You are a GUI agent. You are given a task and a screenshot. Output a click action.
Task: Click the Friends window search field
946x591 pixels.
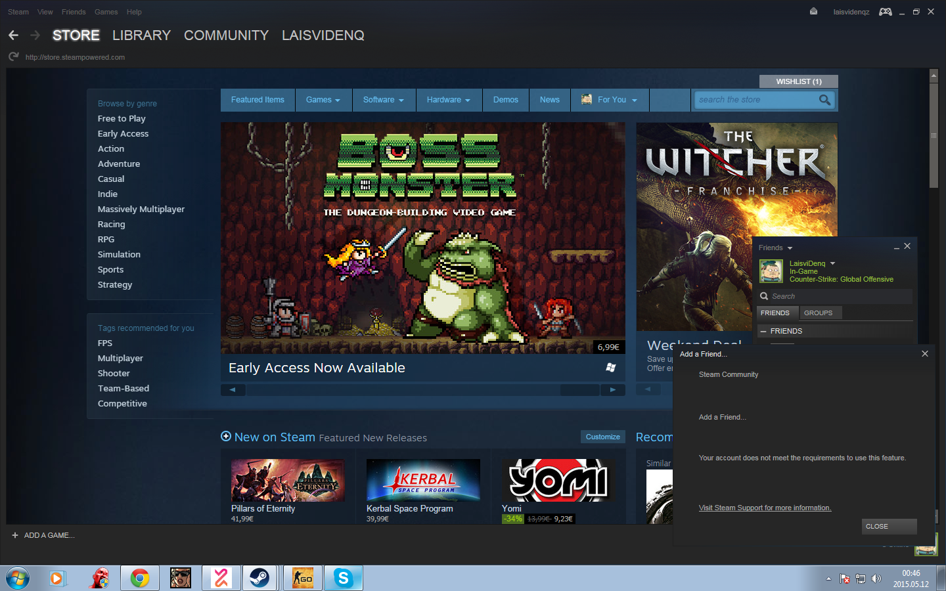[835, 296]
